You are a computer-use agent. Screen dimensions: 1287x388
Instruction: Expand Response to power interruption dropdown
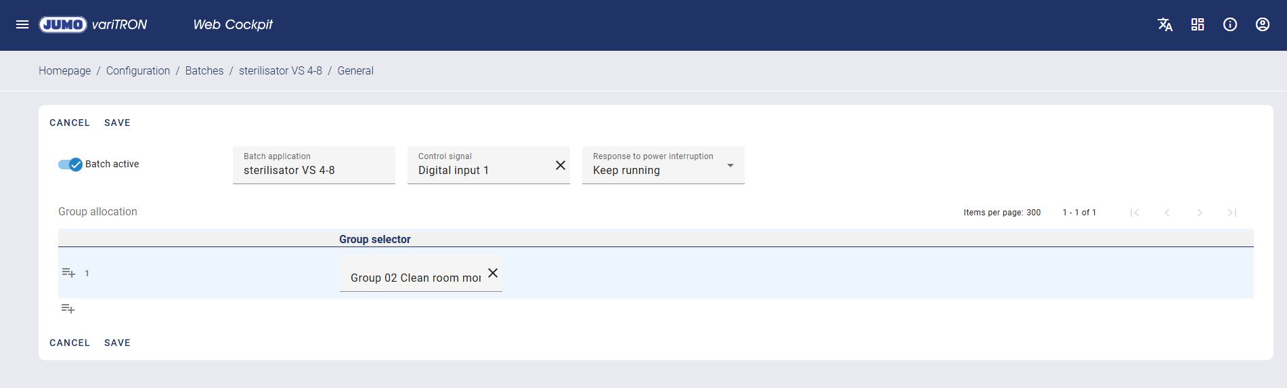tap(730, 165)
